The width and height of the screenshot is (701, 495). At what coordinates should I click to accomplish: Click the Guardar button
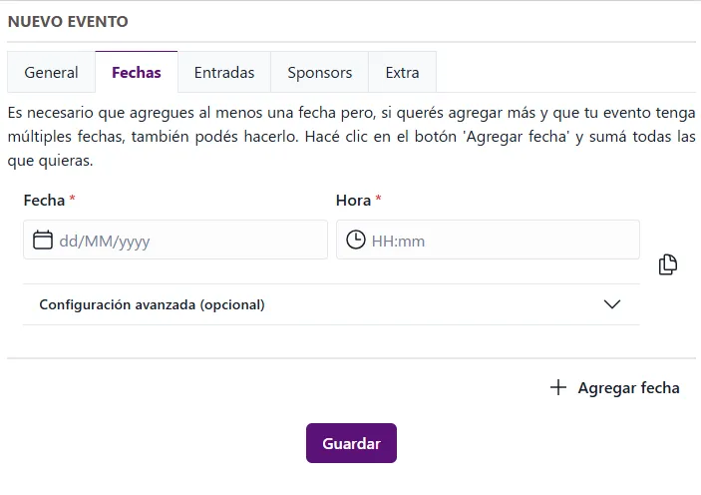351,443
